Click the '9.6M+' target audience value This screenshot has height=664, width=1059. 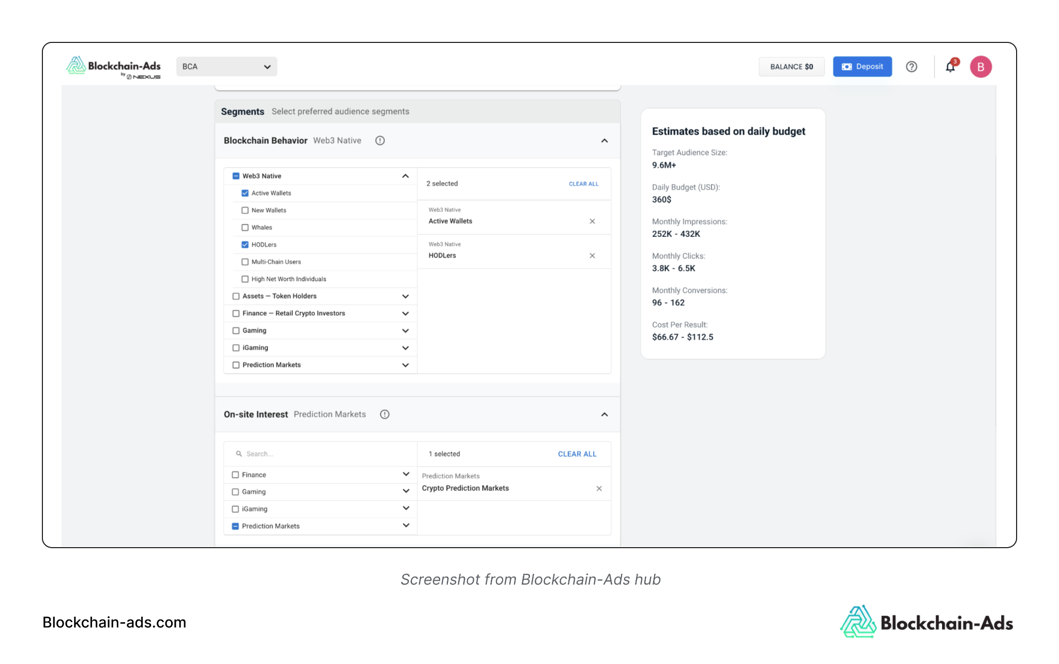pyautogui.click(x=664, y=165)
